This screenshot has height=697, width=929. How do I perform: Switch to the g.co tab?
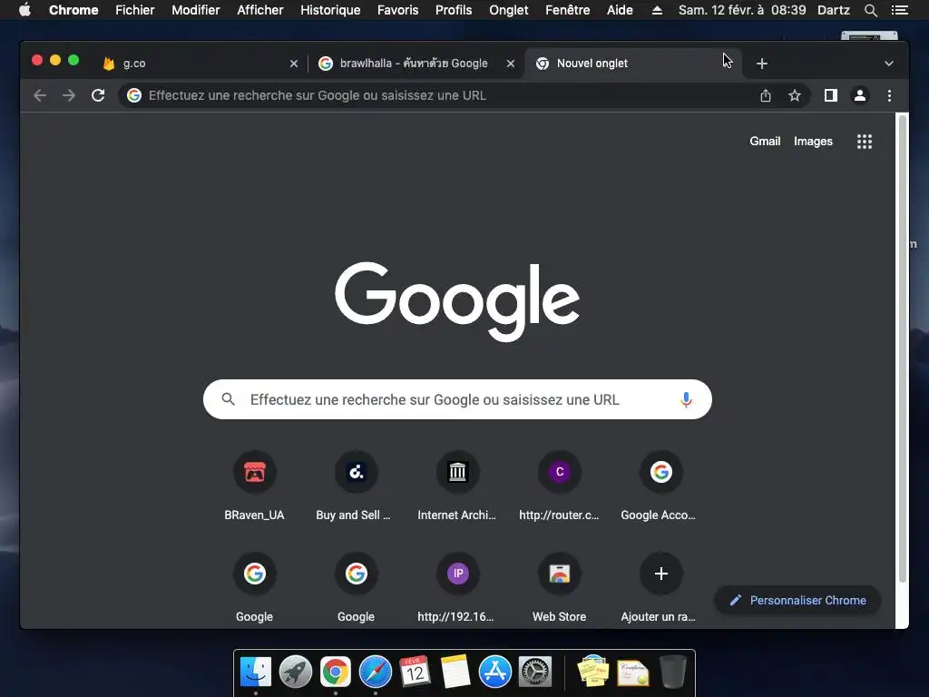(x=200, y=64)
